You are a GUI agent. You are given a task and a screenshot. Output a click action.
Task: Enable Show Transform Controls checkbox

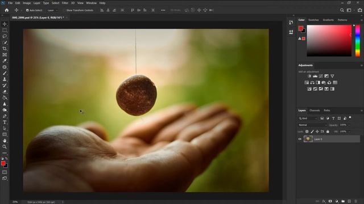64,10
